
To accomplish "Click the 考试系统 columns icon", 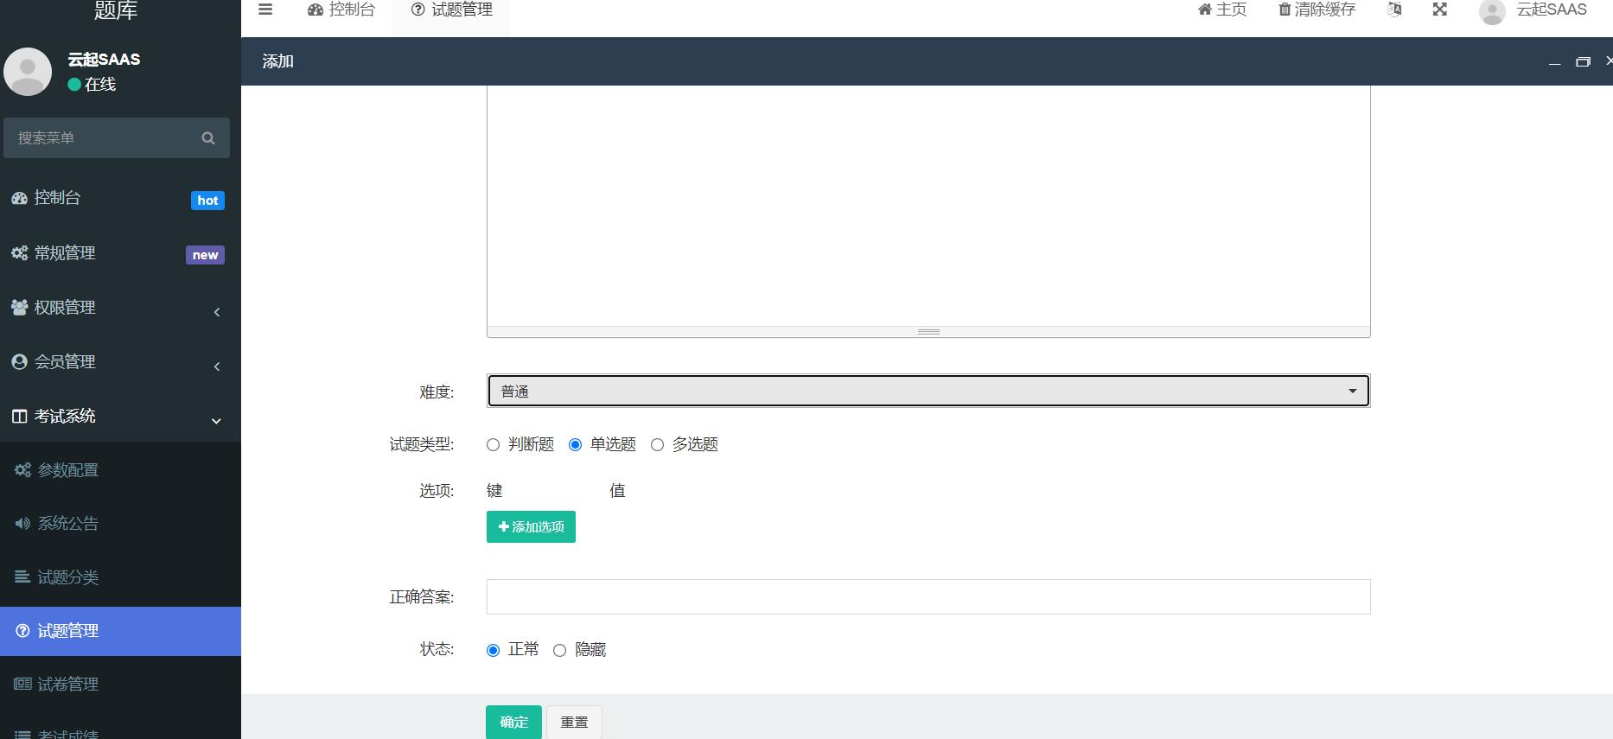I will 20,417.
